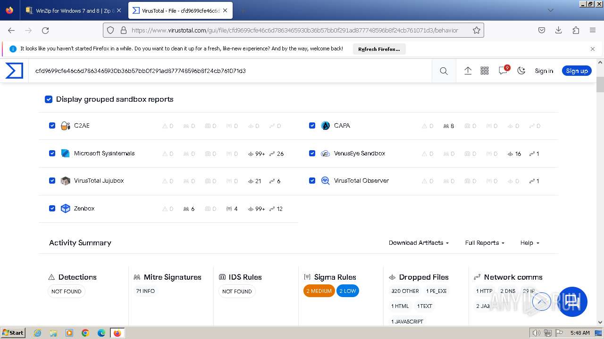Open a new tab
This screenshot has width=604, height=339.
click(x=243, y=10)
